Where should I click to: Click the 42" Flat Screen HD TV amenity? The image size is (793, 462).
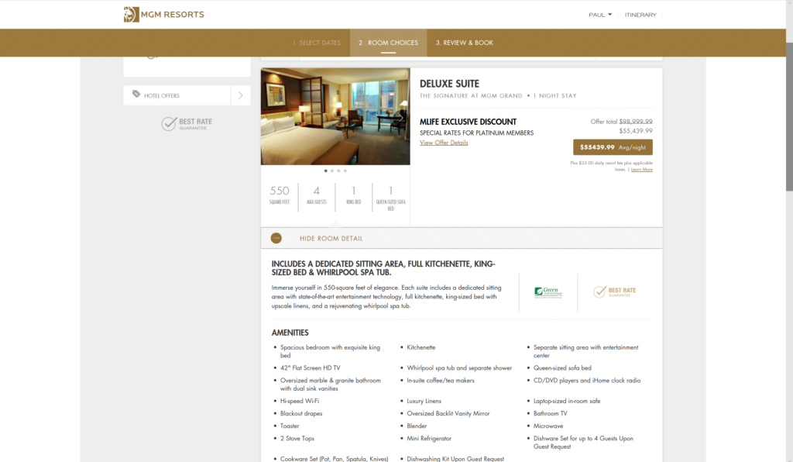(x=310, y=368)
